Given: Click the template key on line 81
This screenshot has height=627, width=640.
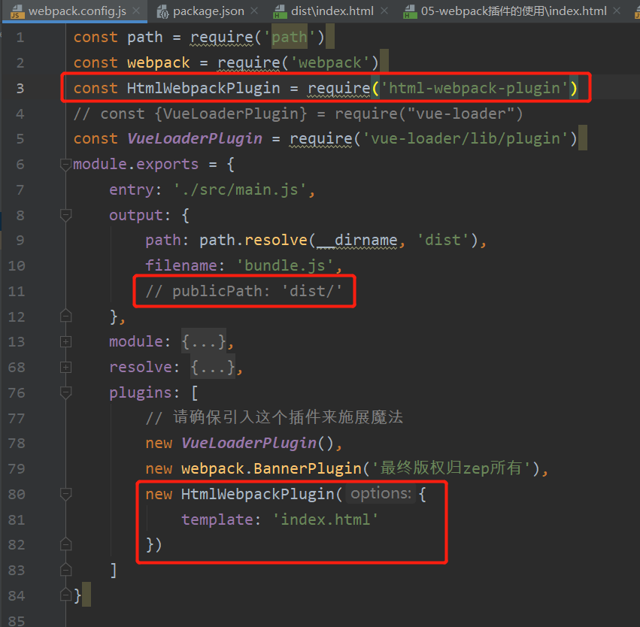Looking at the screenshot, I should coord(217,519).
